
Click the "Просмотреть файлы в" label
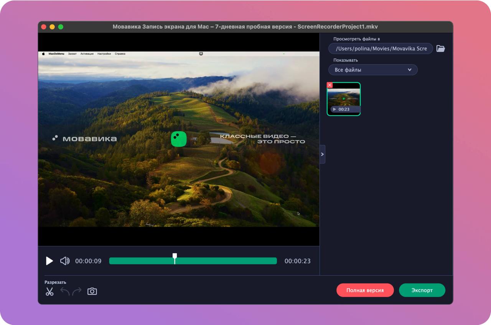[357, 39]
